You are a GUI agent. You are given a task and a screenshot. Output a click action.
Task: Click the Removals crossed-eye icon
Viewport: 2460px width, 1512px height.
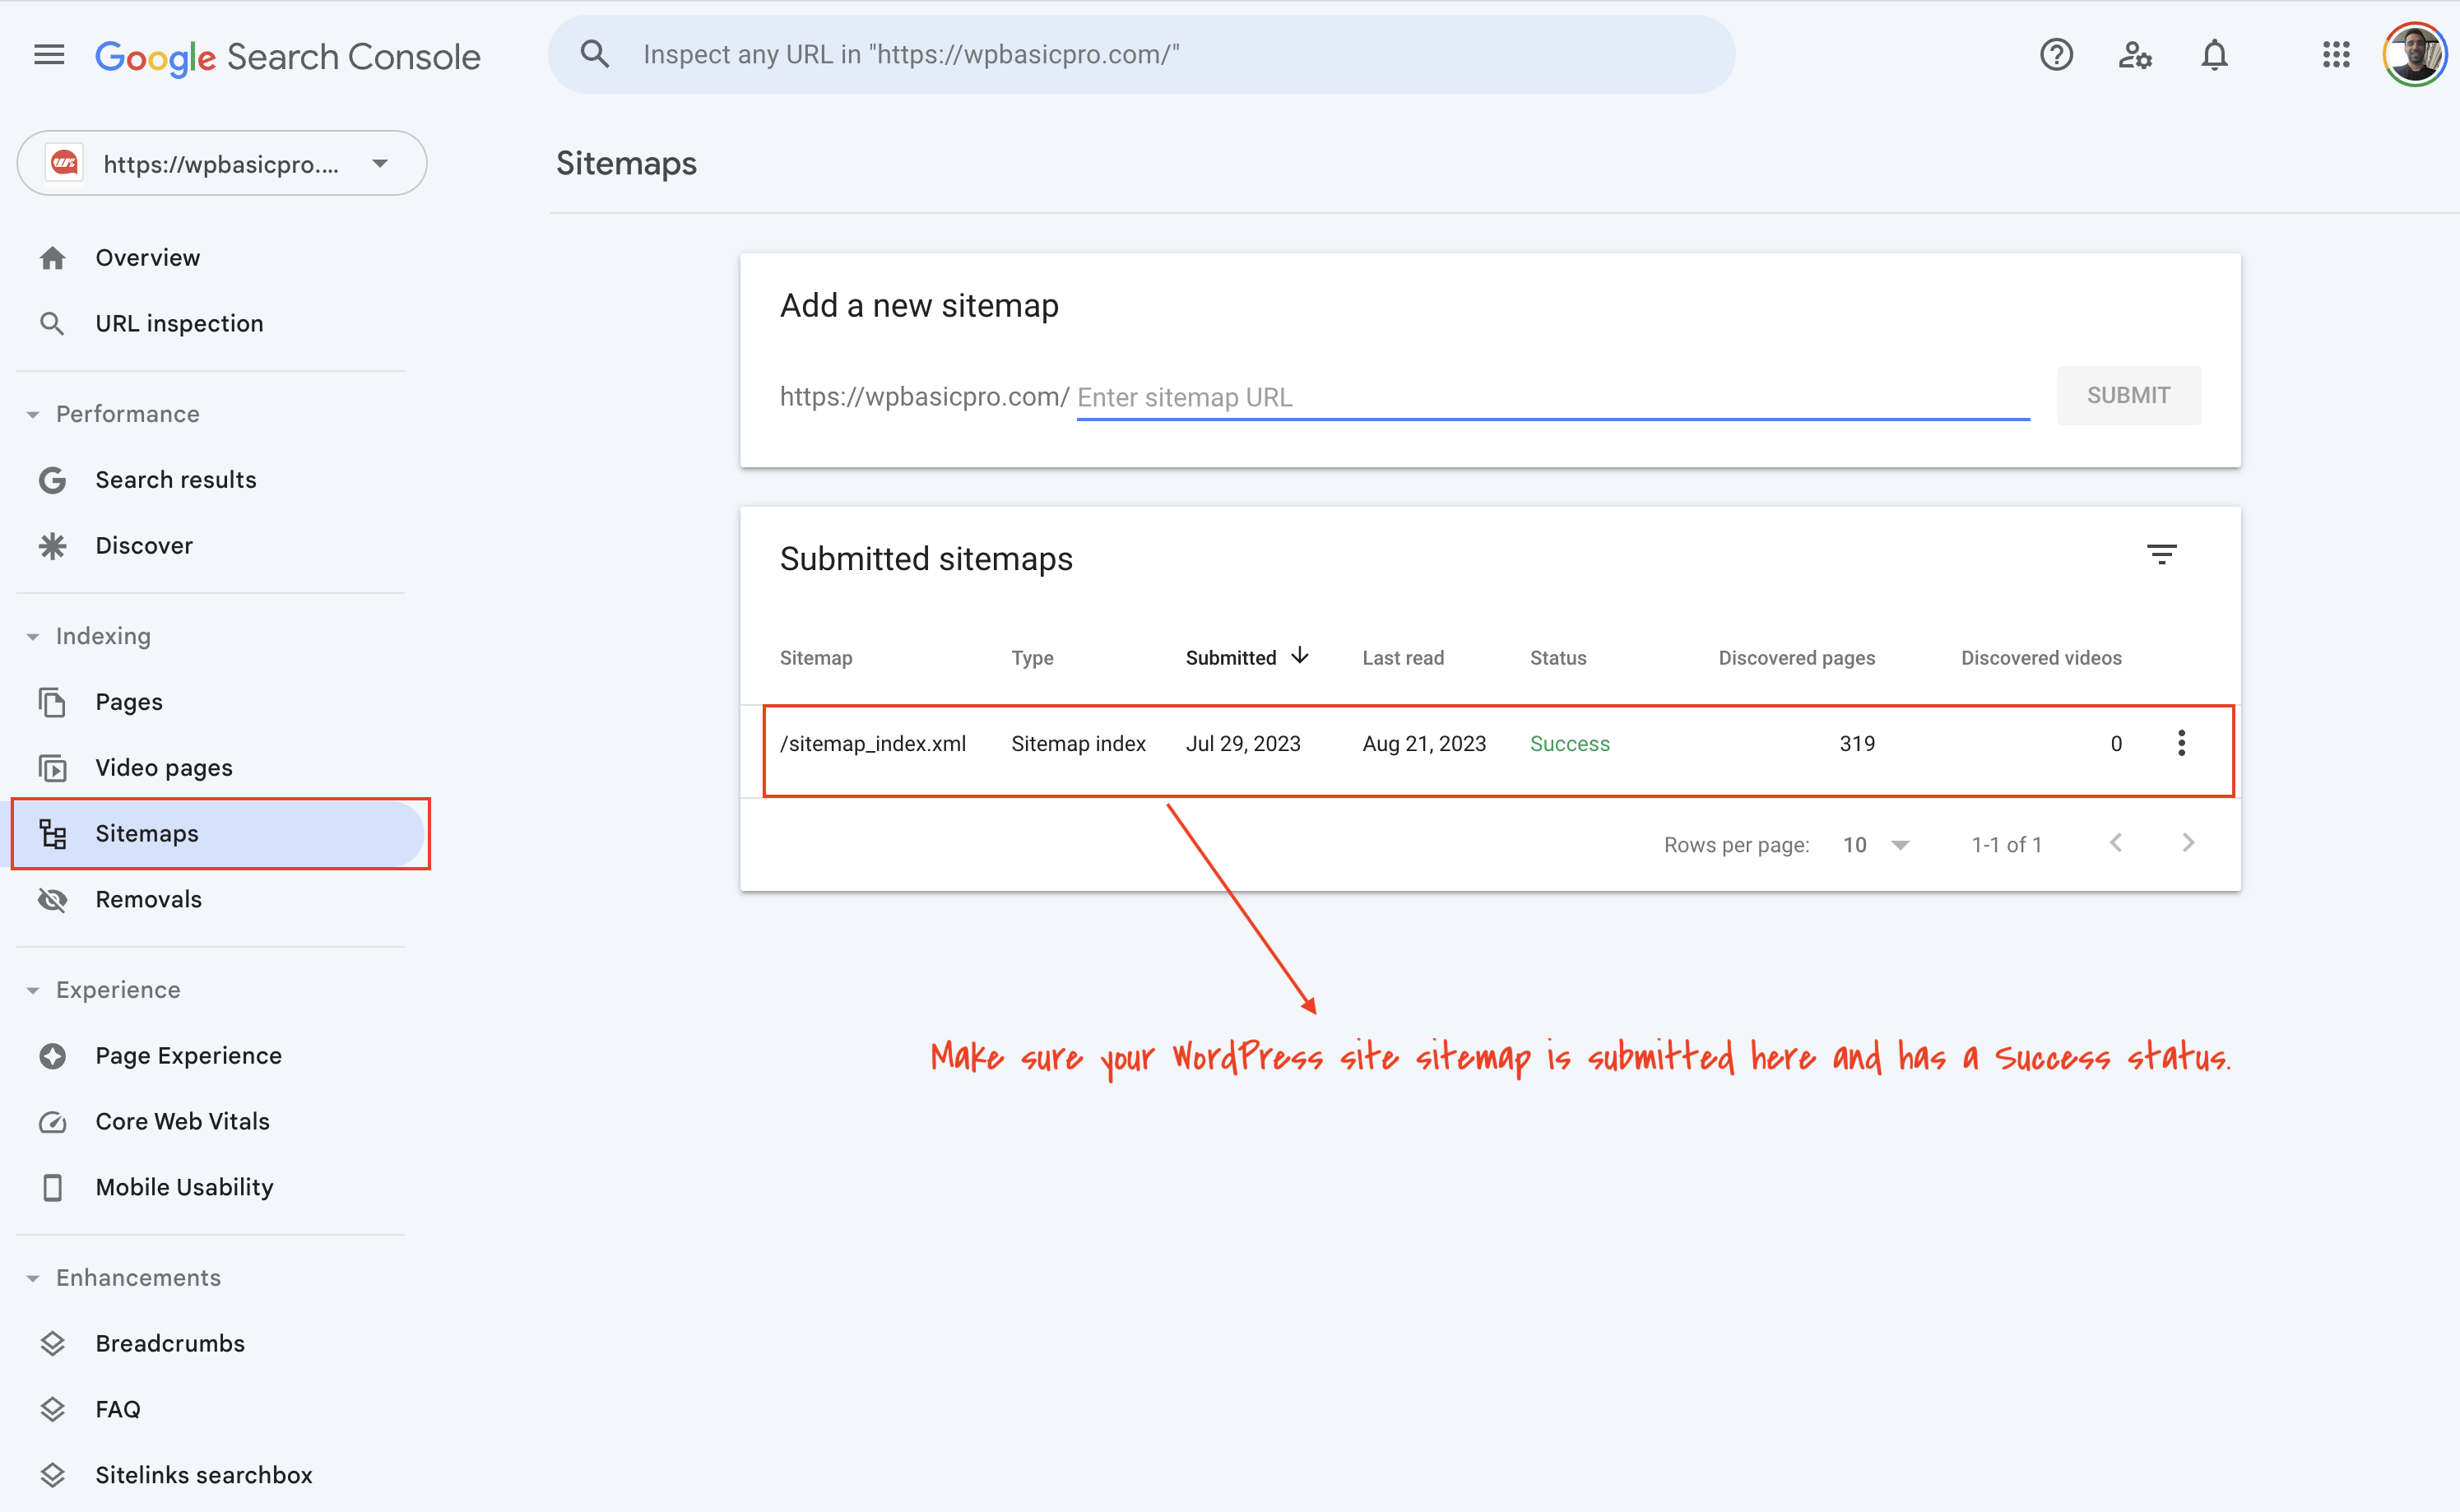pos(53,900)
